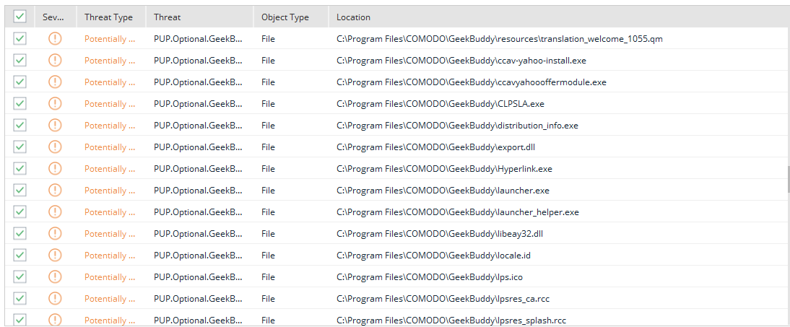Select the lpsres_splash.rcc location path
The width and height of the screenshot is (790, 327).
click(x=451, y=321)
